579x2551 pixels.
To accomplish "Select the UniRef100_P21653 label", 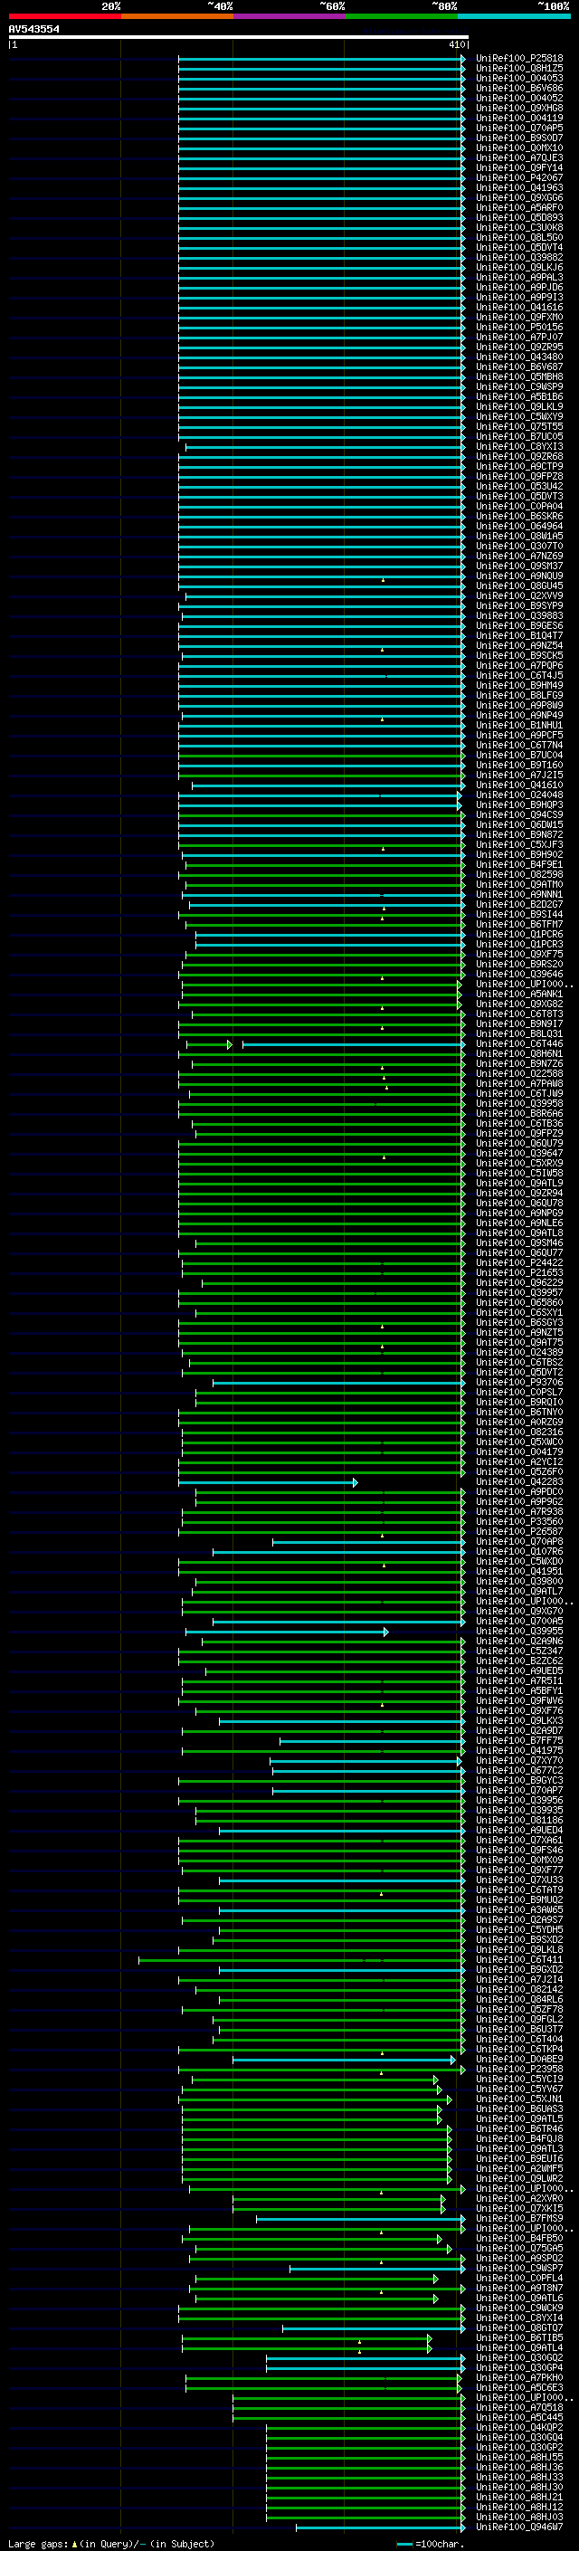I will [x=519, y=1272].
